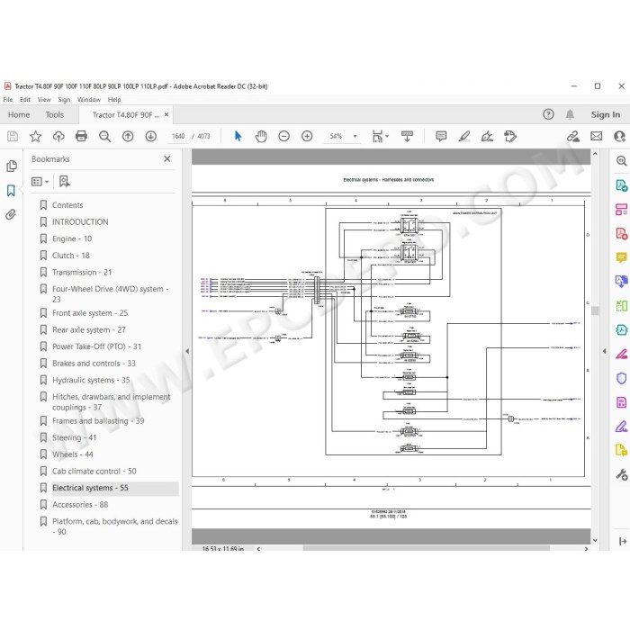Select Electrical systems - 55 bookmark
Screen dimensions: 630x630
tap(90, 488)
